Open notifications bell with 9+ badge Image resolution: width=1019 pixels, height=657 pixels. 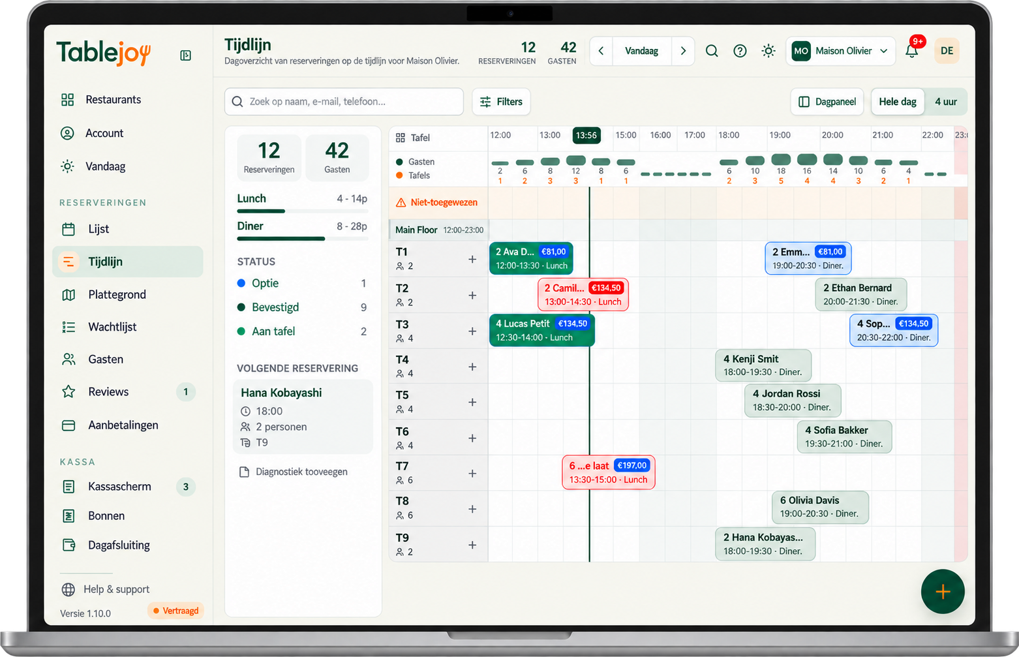pyautogui.click(x=912, y=50)
